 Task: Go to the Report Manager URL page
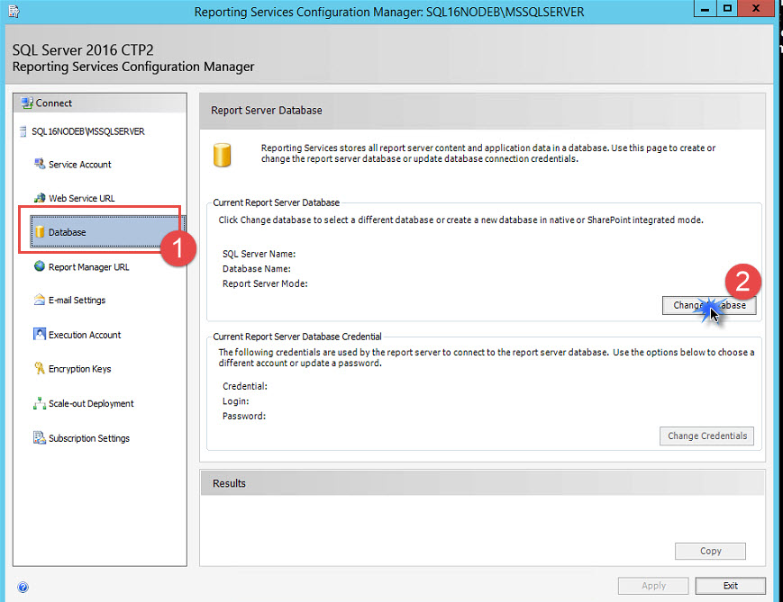coord(89,267)
